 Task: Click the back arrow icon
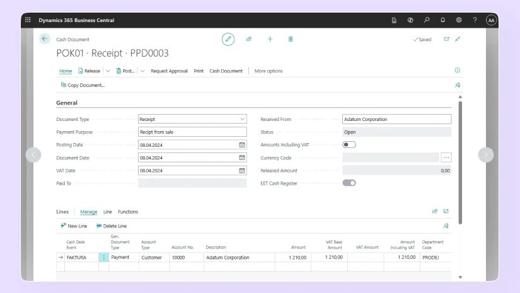(44, 39)
